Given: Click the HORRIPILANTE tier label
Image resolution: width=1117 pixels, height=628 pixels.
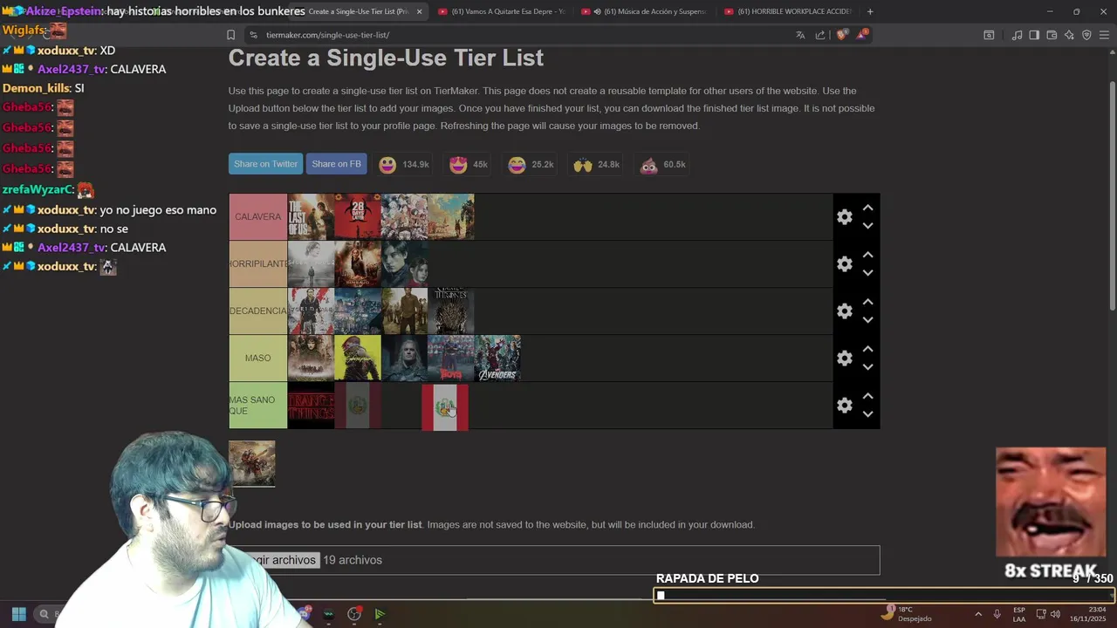Looking at the screenshot, I should click(258, 264).
